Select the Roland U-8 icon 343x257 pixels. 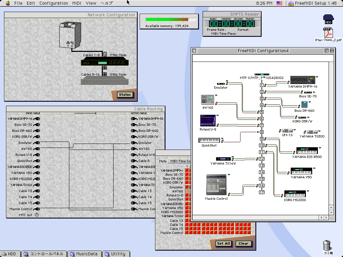pyautogui.click(x=208, y=120)
